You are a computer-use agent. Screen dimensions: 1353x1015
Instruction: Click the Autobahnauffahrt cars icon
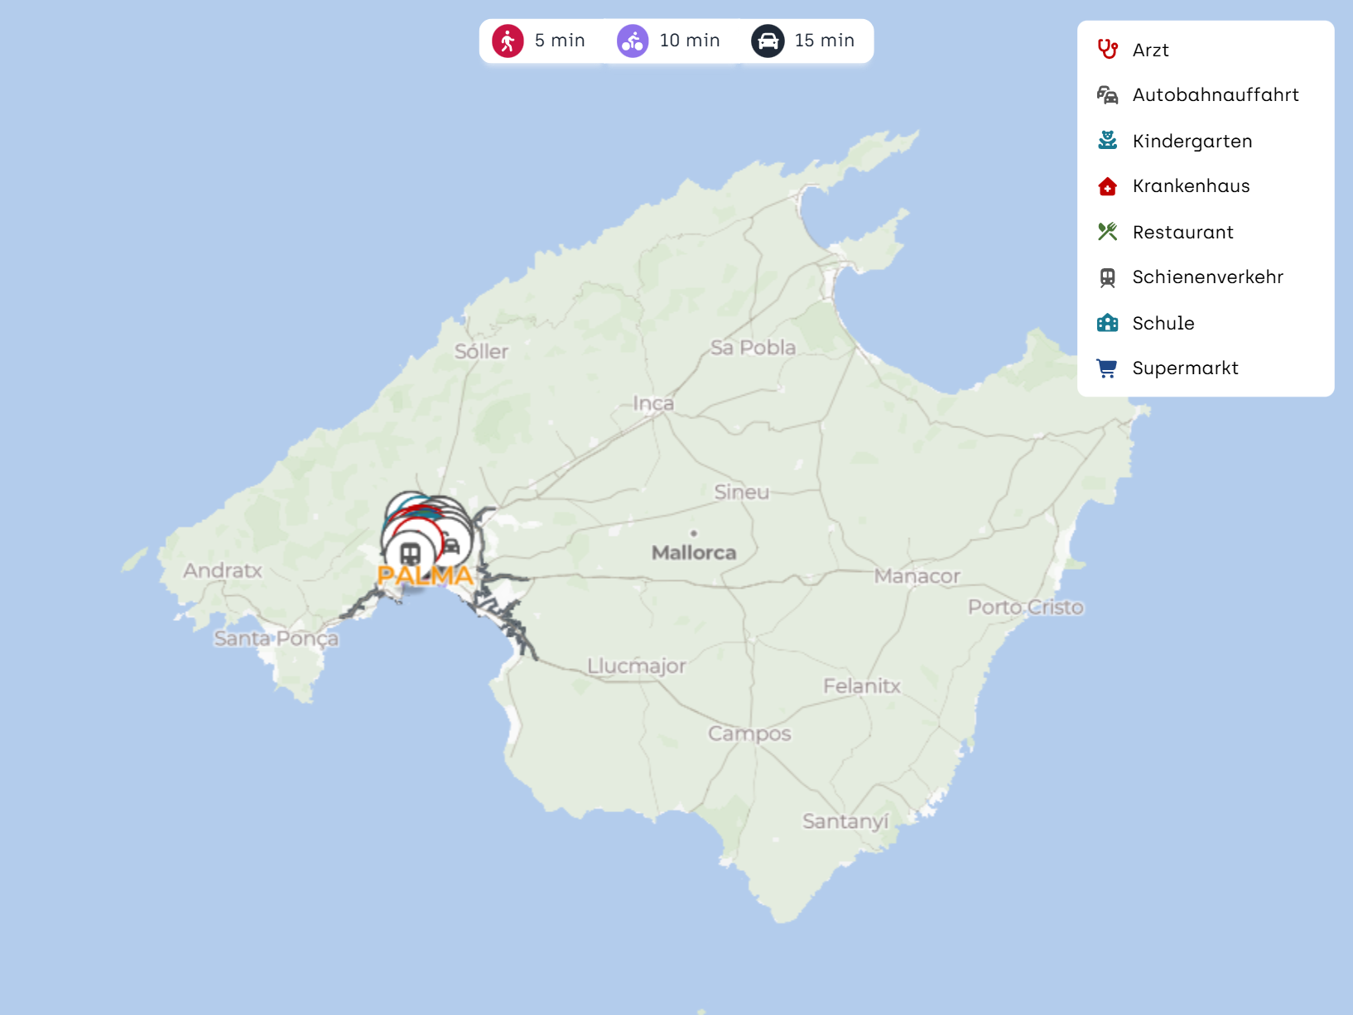click(1107, 95)
